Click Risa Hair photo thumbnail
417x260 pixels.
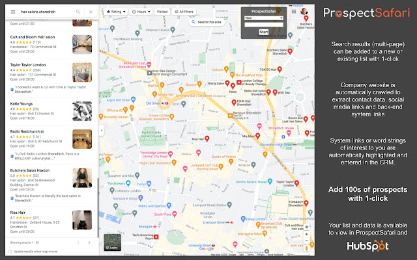(x=82, y=220)
